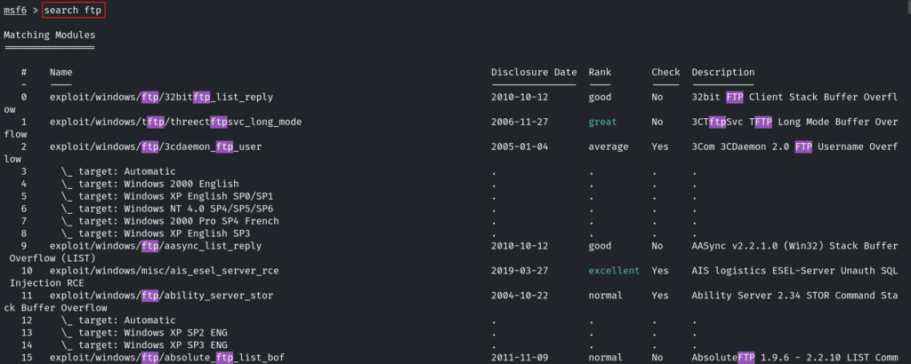911x364 pixels.
Task: Click the 'Name' column header
Action: (61, 73)
